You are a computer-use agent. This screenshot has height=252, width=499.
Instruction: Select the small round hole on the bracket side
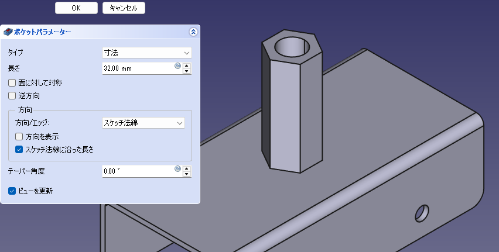423,210
